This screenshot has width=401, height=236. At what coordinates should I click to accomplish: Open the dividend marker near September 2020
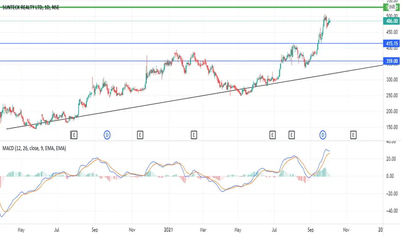pos(107,135)
